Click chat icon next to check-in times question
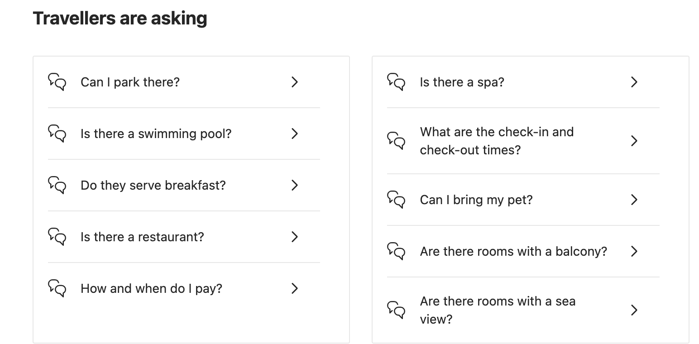This screenshot has height=344, width=699. click(x=396, y=141)
